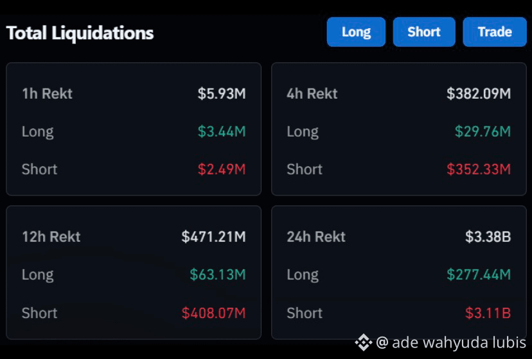532x359 pixels.
Task: Select the 1h Rekt total $5.93M
Action: [x=222, y=94]
